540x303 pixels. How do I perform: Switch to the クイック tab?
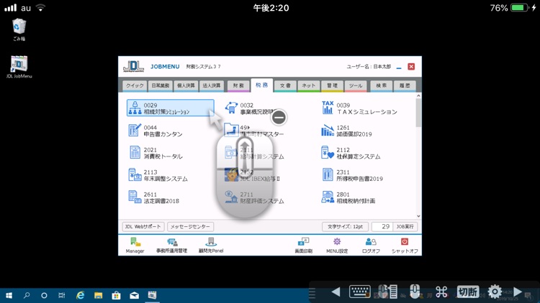coord(135,85)
